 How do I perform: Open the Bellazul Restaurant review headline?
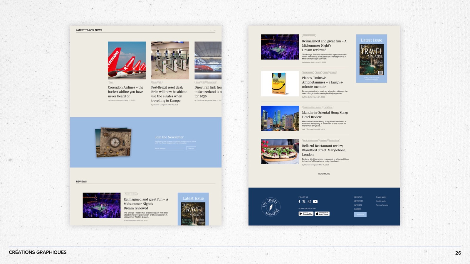tap(324, 150)
